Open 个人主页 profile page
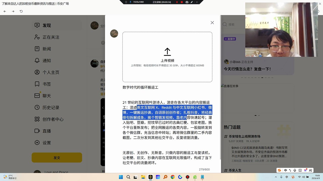The image size is (323, 181). coord(57,72)
